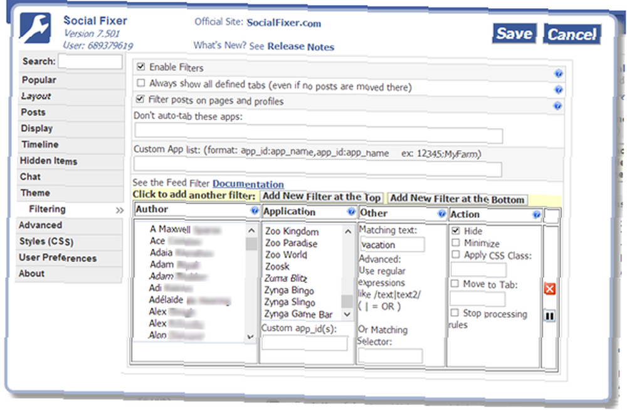Open the Release Notes link
Screen dimensions: 627x410
pyautogui.click(x=301, y=46)
